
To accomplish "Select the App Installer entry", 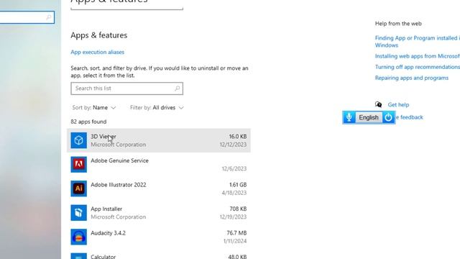I will pos(159,213).
